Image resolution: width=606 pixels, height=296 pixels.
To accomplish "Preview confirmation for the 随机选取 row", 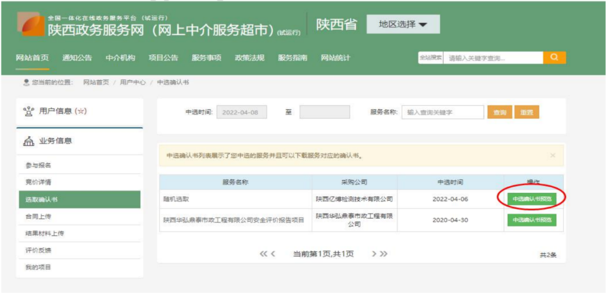I will (x=532, y=199).
